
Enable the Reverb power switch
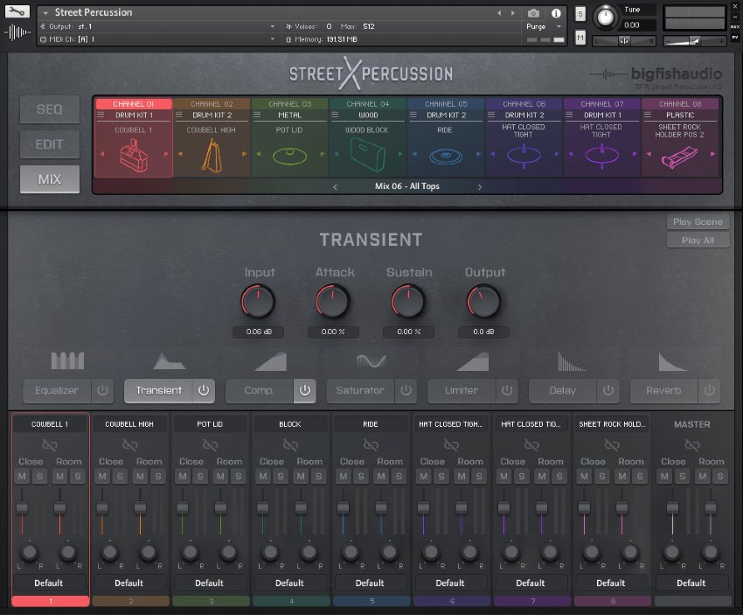tap(709, 390)
